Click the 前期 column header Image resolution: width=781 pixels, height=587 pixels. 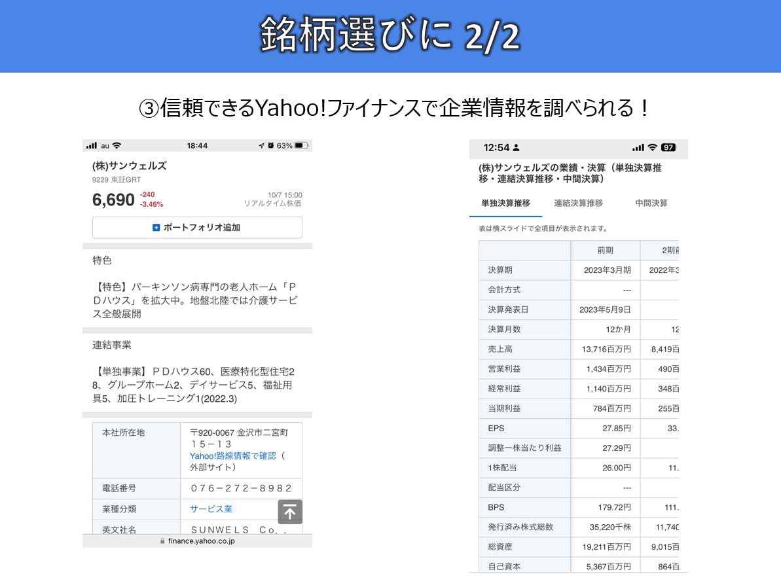click(605, 251)
